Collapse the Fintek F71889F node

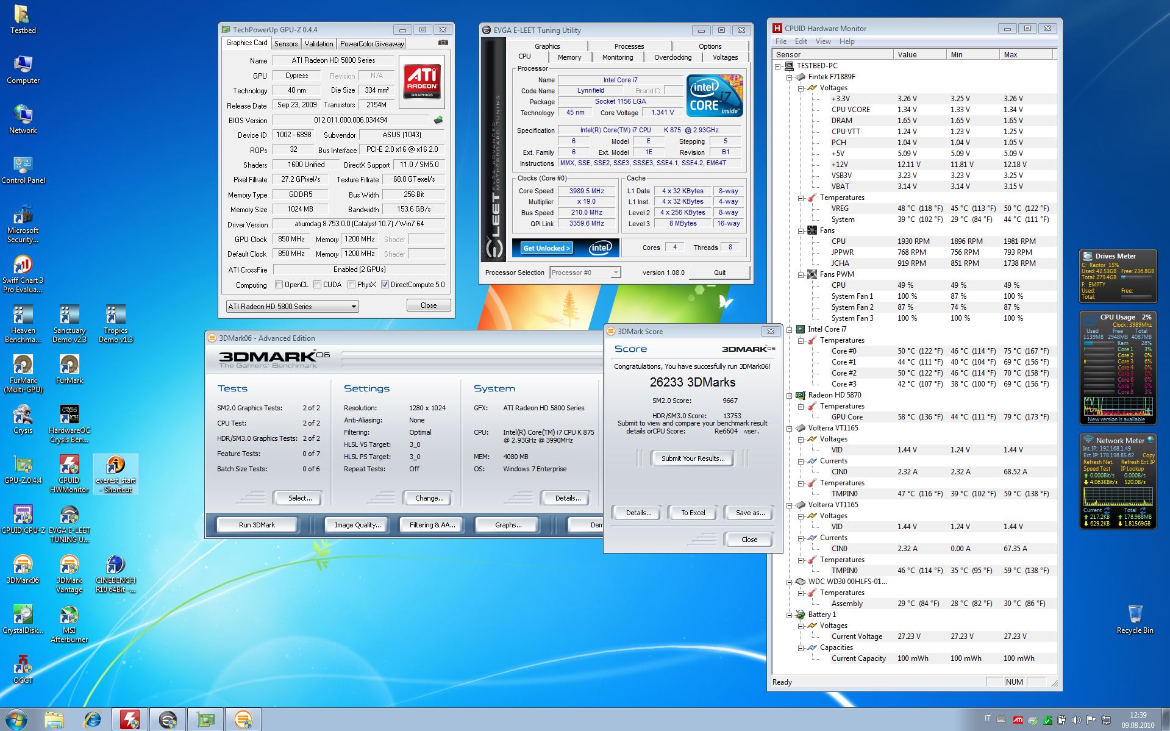click(x=789, y=77)
